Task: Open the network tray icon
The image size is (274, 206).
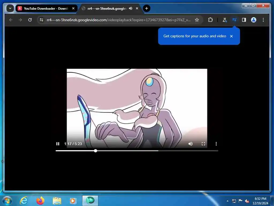Action: [234, 201]
